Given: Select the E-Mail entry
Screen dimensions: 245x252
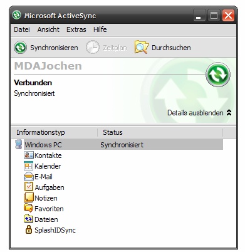Looking at the screenshot, I should [x=43, y=177].
